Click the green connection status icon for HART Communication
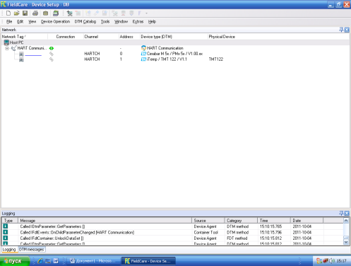The width and height of the screenshot is (351, 266). [52, 48]
